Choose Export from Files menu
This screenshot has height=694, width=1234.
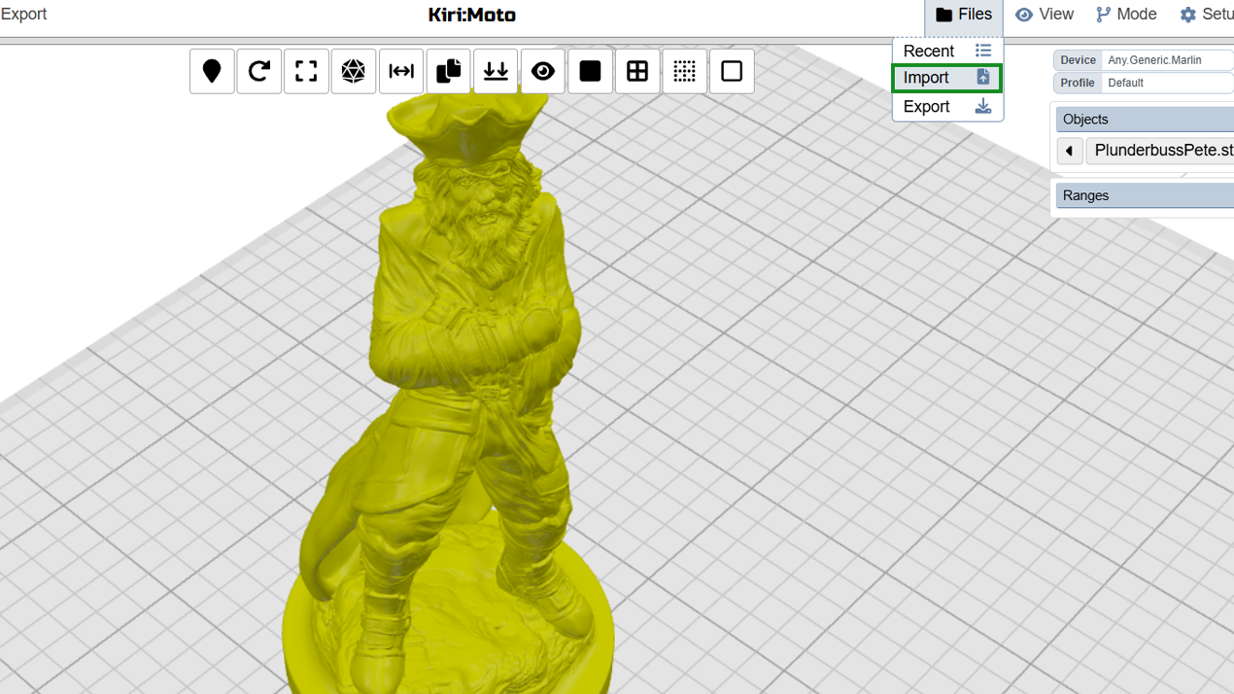coord(947,106)
